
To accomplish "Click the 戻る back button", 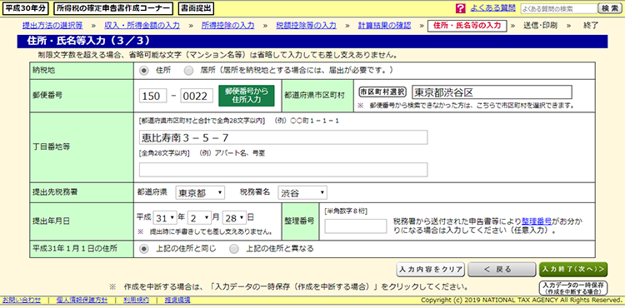I will tap(502, 270).
